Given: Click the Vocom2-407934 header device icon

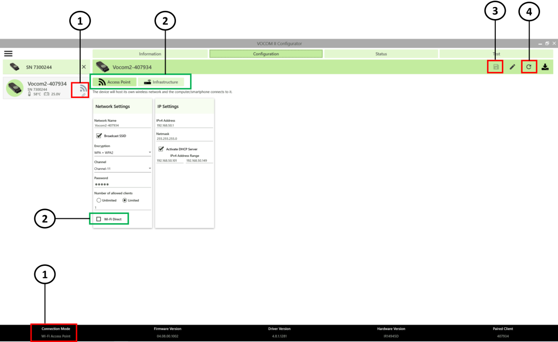Looking at the screenshot, I should (102, 67).
